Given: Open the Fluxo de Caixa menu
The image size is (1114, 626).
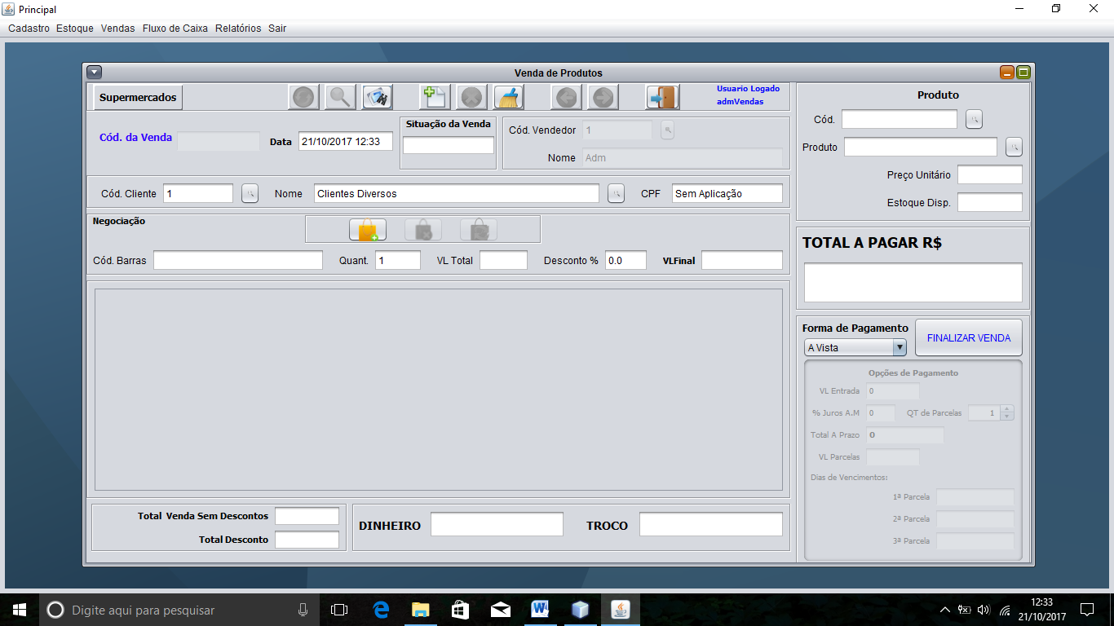Looking at the screenshot, I should pos(175,27).
